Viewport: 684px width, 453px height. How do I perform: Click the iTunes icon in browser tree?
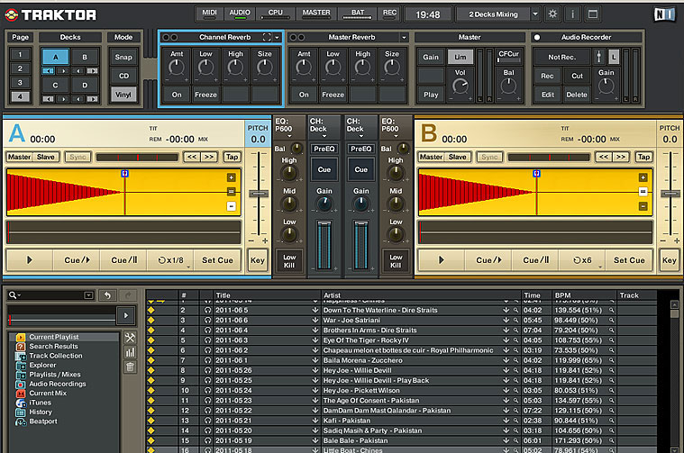pyautogui.click(x=21, y=403)
